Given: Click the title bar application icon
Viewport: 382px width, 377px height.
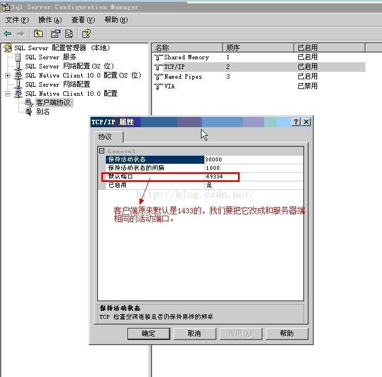Looking at the screenshot, I should click(6, 7).
